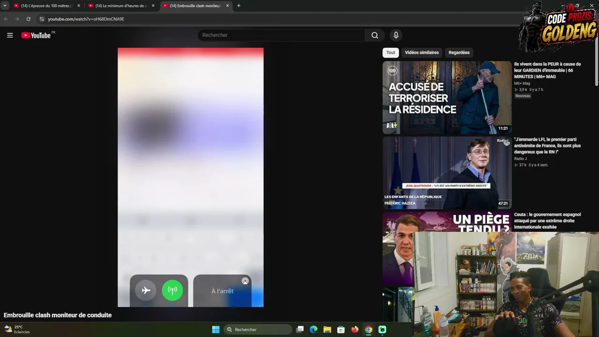Click the "À l'arrêt" label in the video

222,291
